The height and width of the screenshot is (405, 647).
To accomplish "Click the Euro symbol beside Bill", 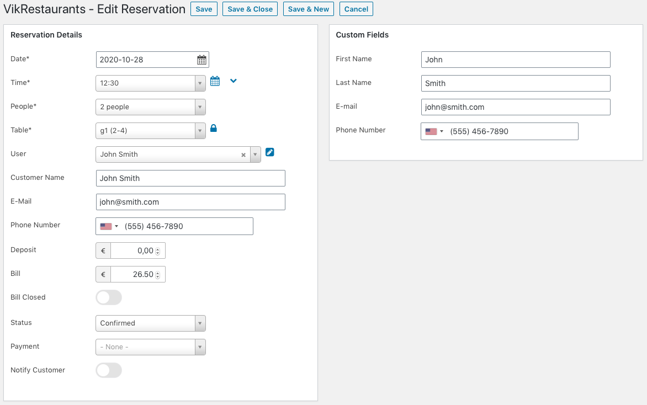I will [x=103, y=275].
